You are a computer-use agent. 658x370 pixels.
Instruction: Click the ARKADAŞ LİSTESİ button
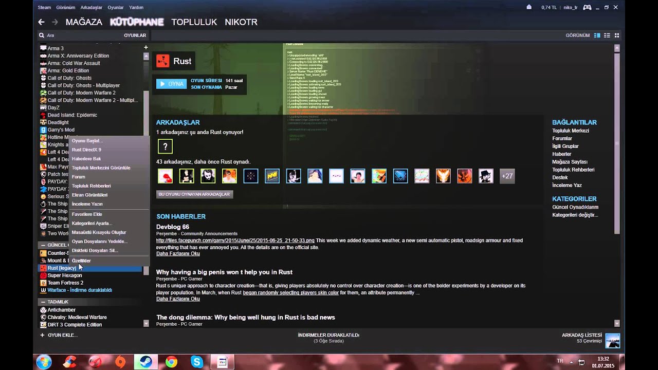pos(582,335)
